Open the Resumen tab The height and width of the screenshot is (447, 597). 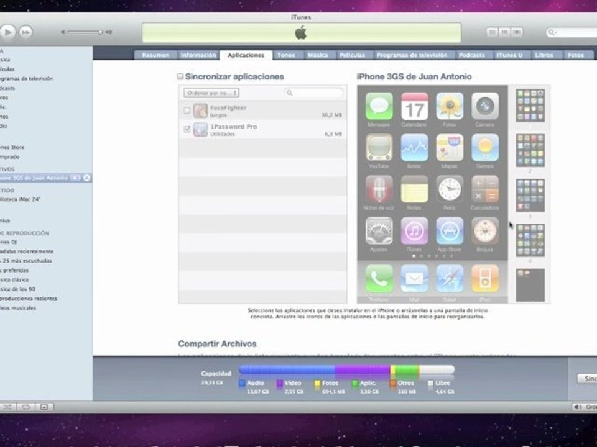tap(155, 55)
